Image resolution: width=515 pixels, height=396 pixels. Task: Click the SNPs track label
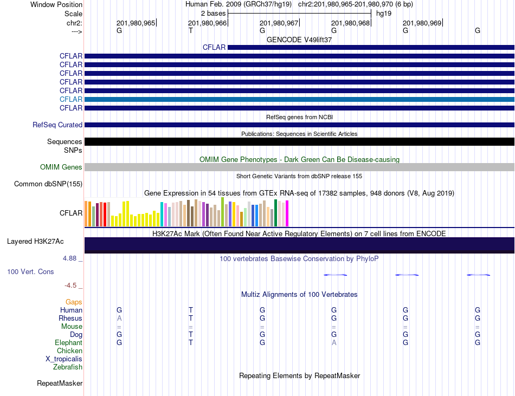click(x=73, y=150)
